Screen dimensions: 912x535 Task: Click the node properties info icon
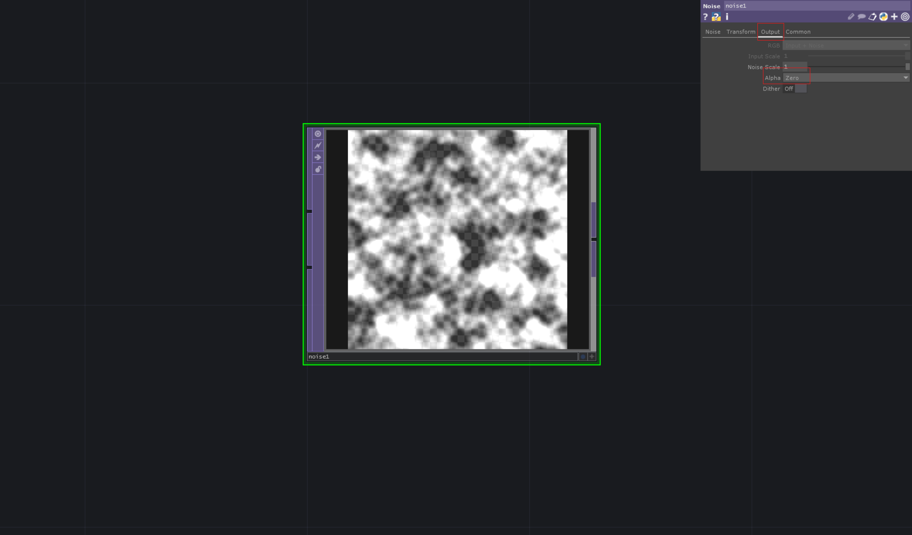pyautogui.click(x=726, y=17)
